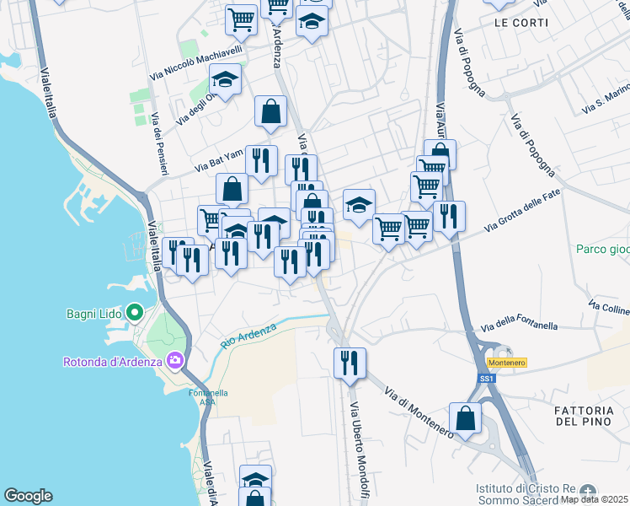The width and height of the screenshot is (630, 506).
Task: Click the Google logo link
Action: [x=28, y=496]
